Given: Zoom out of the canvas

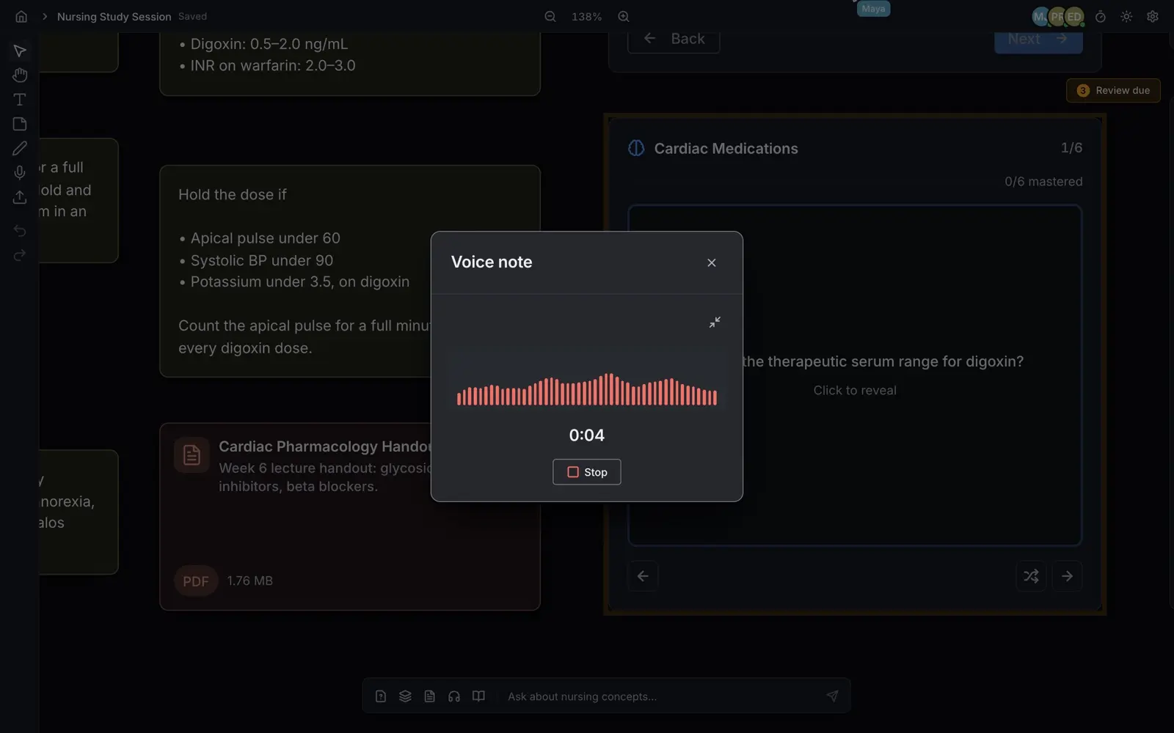Looking at the screenshot, I should tap(550, 16).
